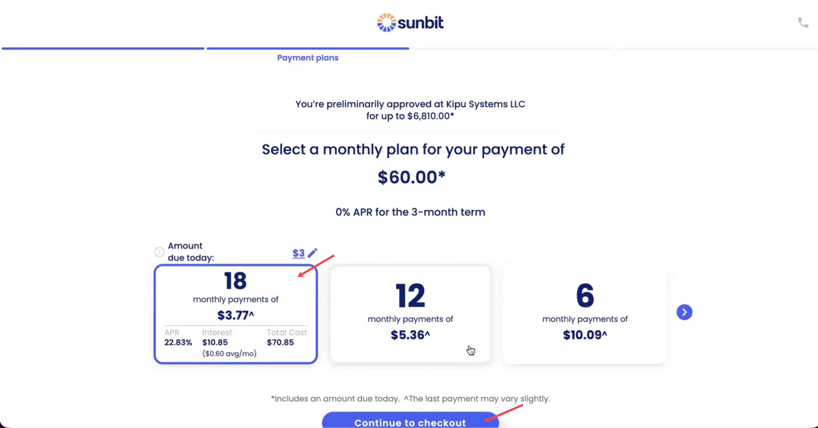Click the $3 amount due link

tap(298, 253)
